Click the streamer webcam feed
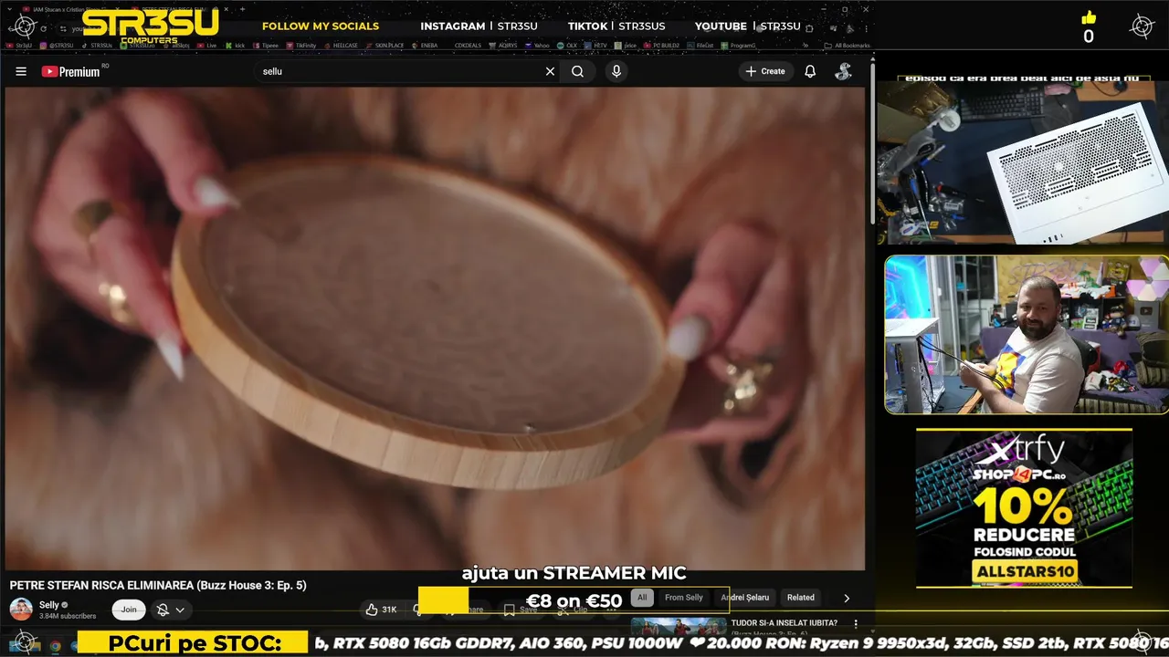This screenshot has width=1169, height=657. [1026, 334]
